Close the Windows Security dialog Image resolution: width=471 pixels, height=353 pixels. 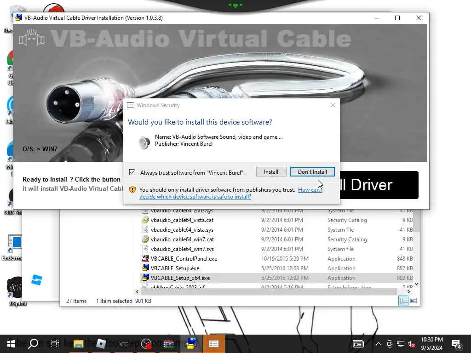coord(333,105)
